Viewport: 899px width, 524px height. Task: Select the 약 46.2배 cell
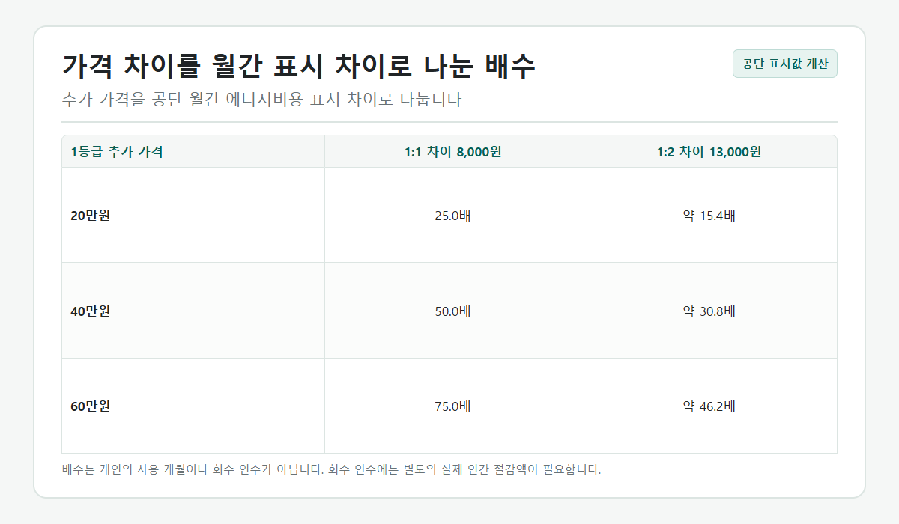click(x=709, y=406)
